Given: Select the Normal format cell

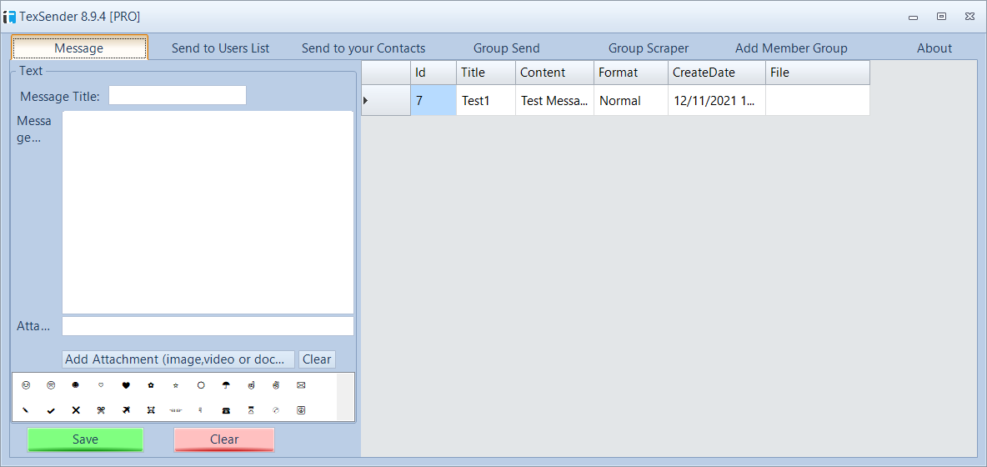Looking at the screenshot, I should pyautogui.click(x=631, y=101).
